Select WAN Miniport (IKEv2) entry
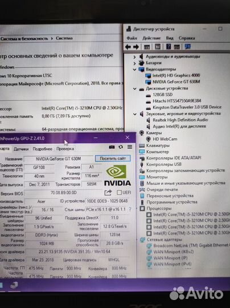This screenshot has width=230, height=308. [x=173, y=252]
